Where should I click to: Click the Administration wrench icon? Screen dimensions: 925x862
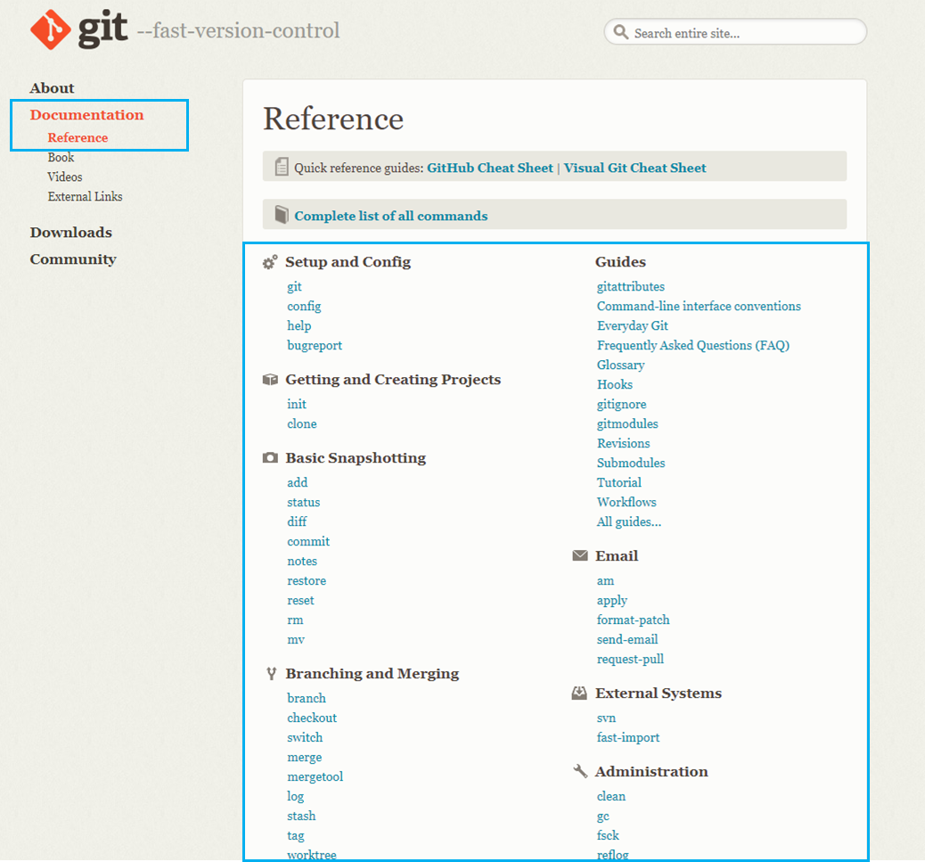[x=580, y=771]
